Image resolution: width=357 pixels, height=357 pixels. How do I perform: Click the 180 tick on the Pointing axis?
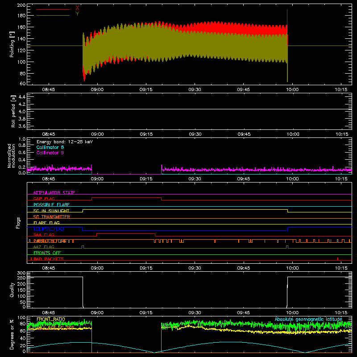coord(21,16)
